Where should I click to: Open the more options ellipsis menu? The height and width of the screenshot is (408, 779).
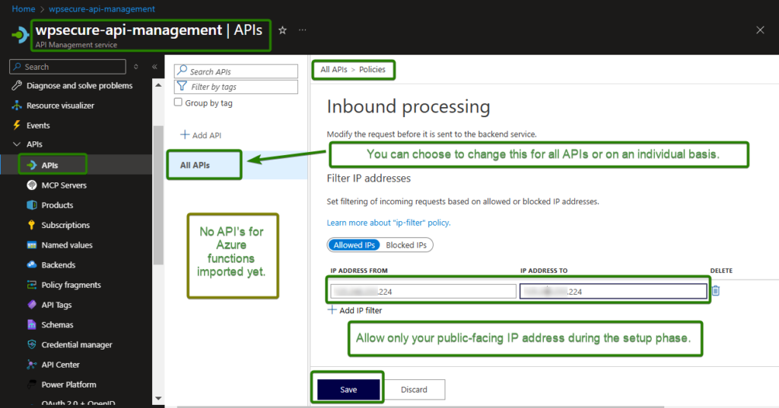tap(303, 30)
